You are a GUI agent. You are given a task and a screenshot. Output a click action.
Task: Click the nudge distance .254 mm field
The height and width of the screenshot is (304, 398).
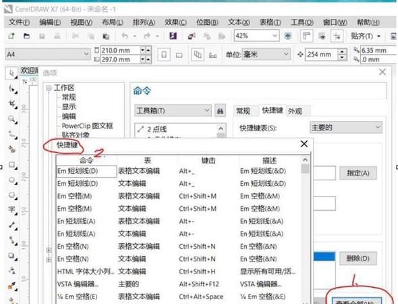[x=322, y=54]
